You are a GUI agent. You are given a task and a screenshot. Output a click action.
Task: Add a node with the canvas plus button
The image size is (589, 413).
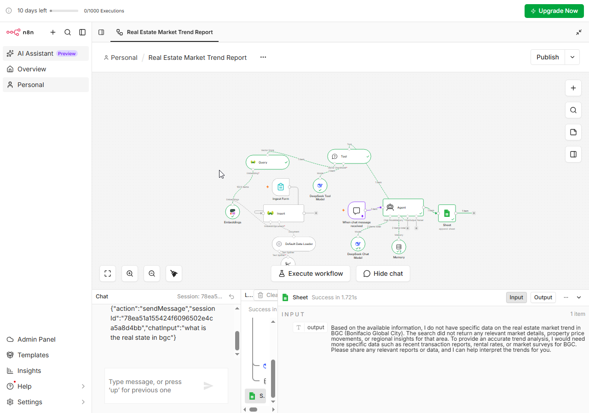coord(573,88)
